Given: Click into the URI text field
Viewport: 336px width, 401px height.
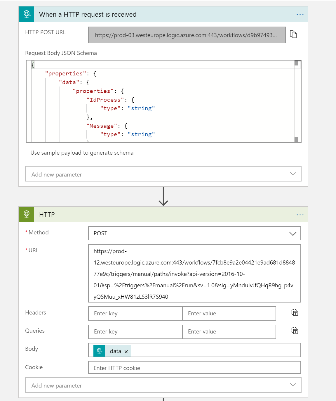Looking at the screenshot, I should click(x=194, y=273).
